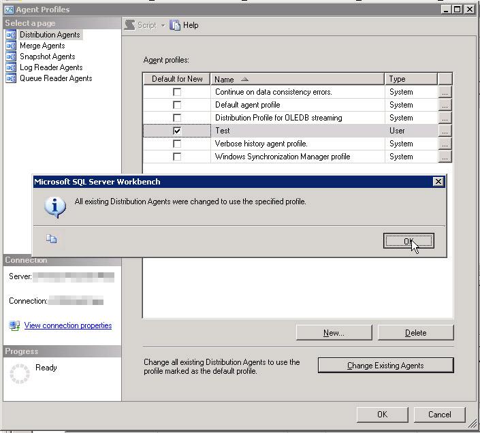Minimize the Agent Profiles window
The height and width of the screenshot is (433, 480).
pos(447,10)
